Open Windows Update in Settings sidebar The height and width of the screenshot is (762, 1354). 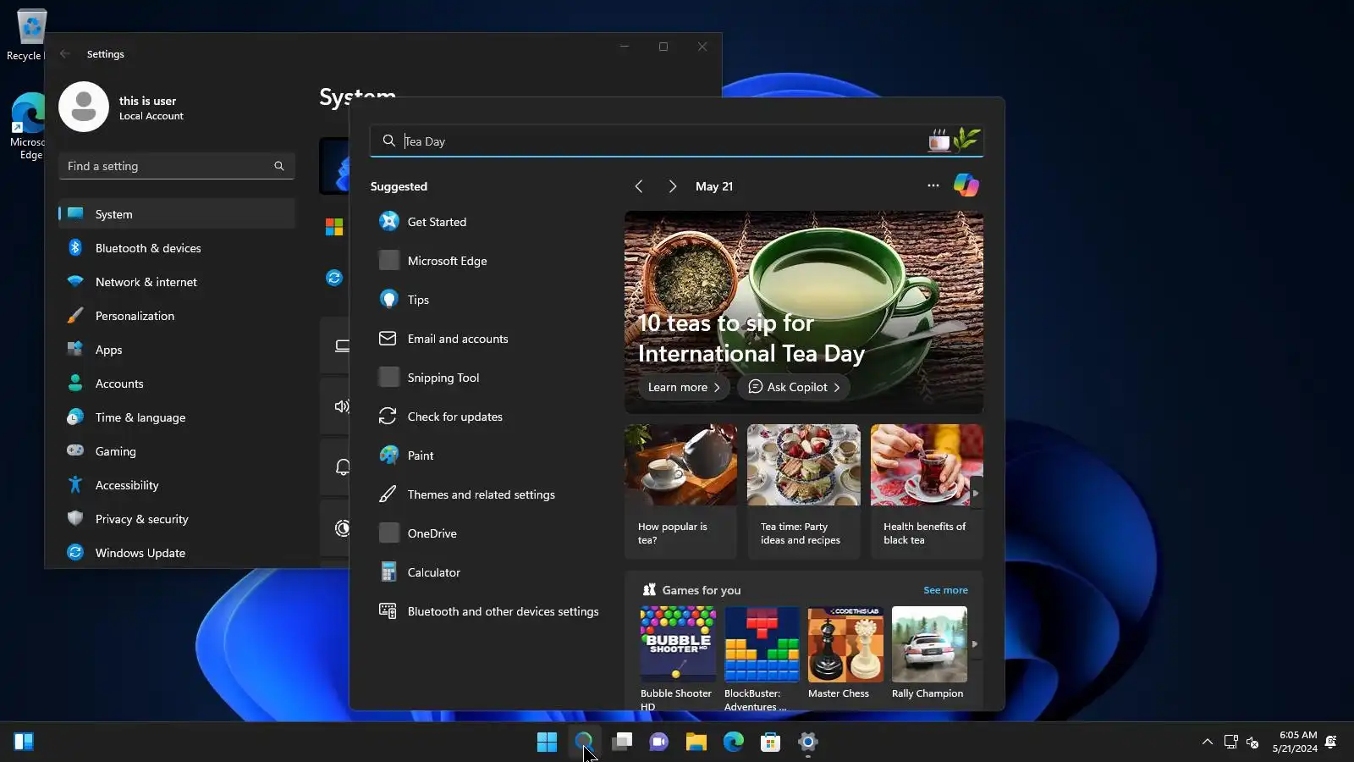click(x=177, y=553)
